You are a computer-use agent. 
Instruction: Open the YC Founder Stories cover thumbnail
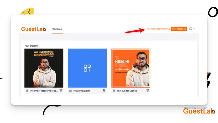coord(131,68)
